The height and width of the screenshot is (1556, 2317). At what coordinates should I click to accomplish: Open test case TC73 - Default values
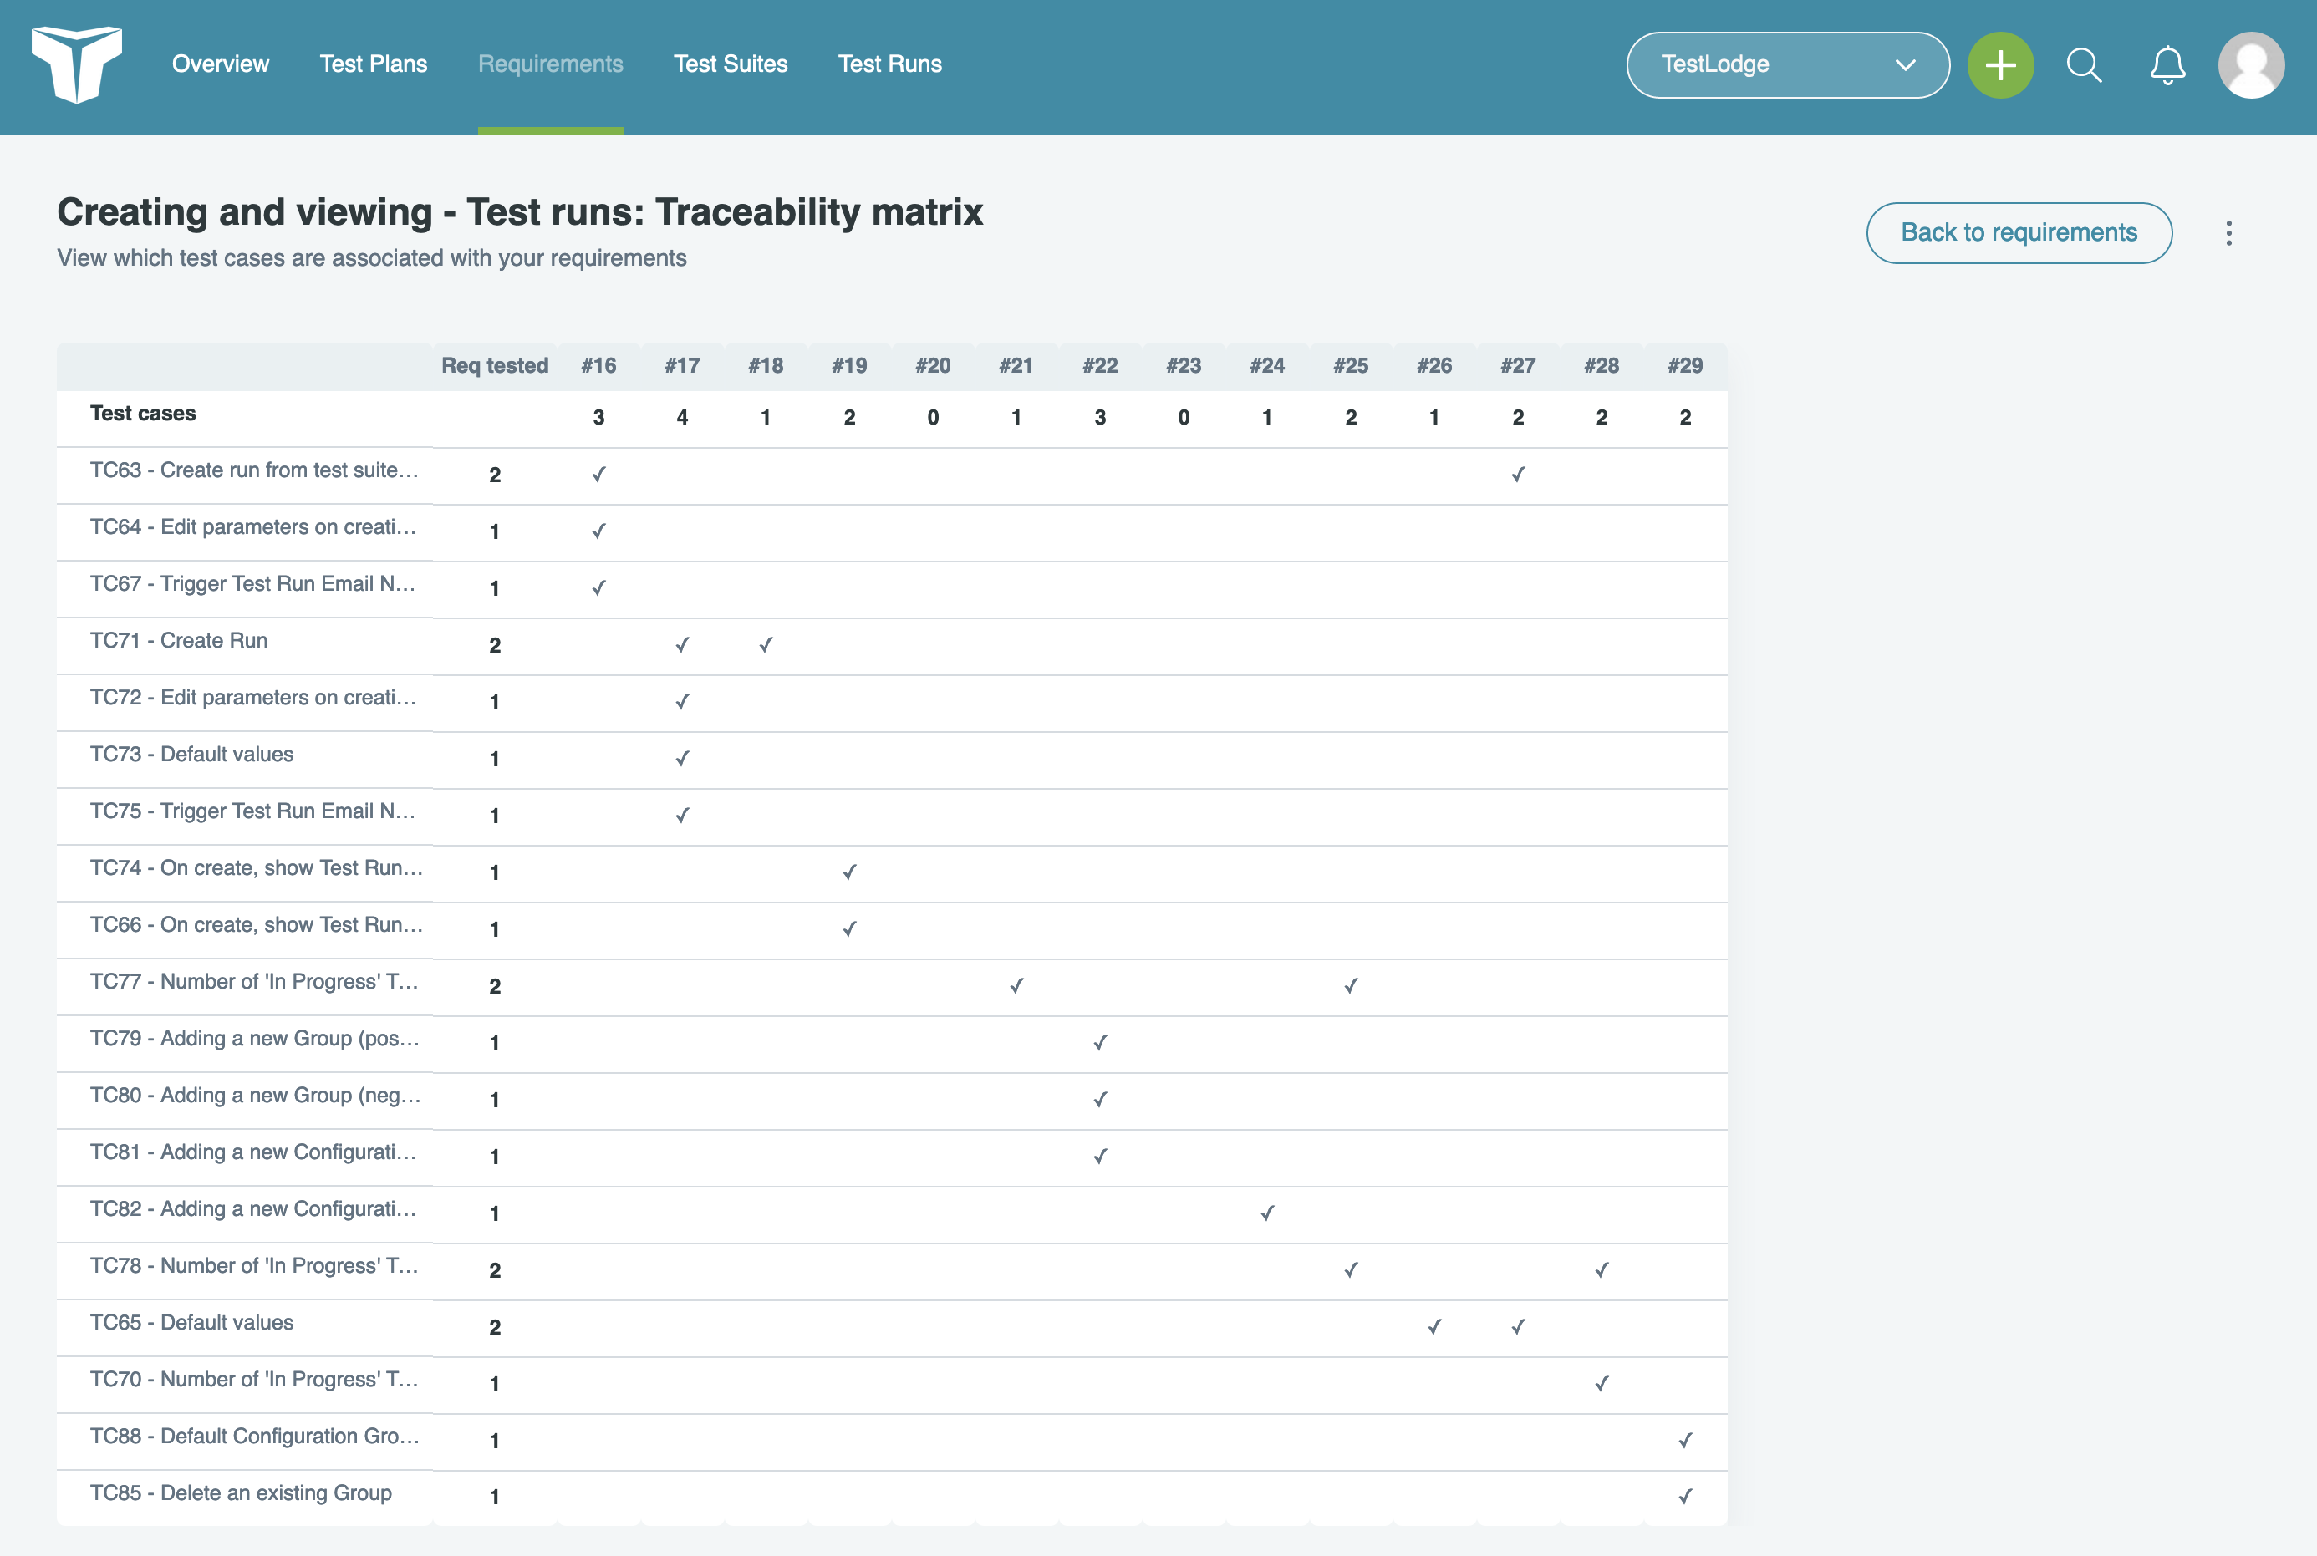tap(191, 754)
